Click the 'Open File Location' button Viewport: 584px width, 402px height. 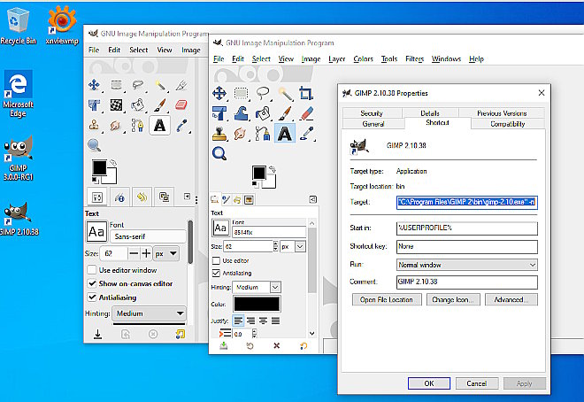click(386, 299)
